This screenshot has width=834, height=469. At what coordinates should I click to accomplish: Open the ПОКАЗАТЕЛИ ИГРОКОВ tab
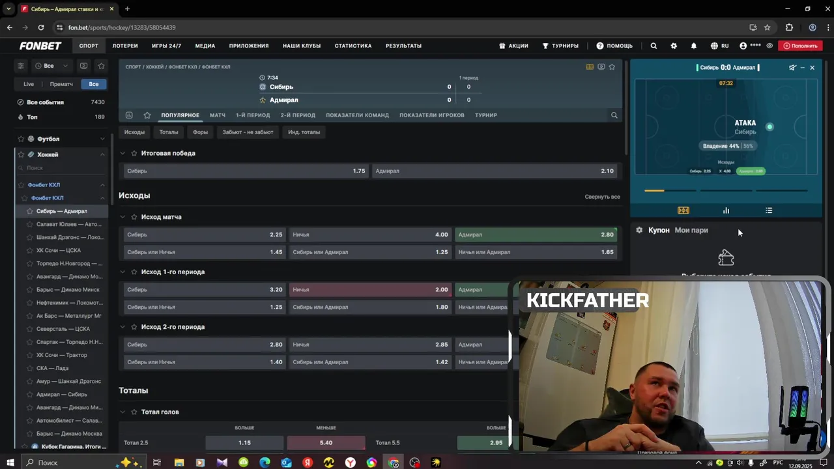point(432,115)
